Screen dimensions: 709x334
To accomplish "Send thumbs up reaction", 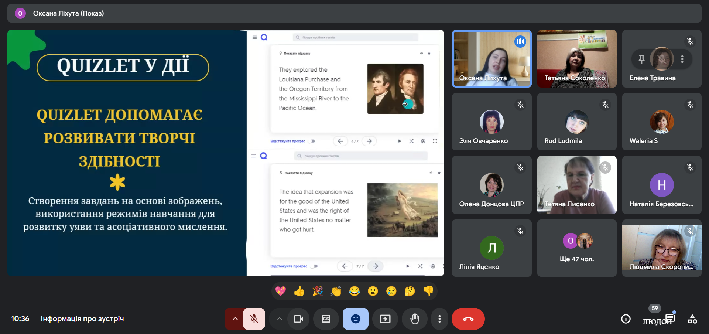I will (x=299, y=291).
